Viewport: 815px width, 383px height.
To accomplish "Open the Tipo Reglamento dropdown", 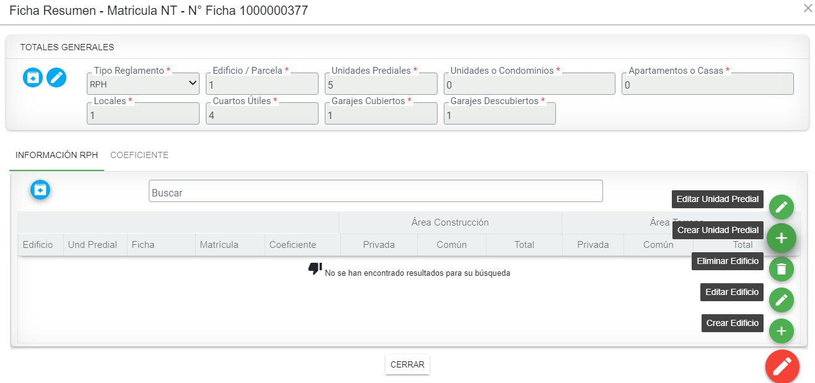I will tap(143, 84).
